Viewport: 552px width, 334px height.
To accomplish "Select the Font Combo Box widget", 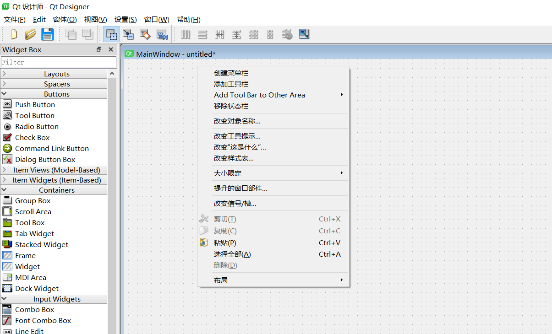I will pos(43,320).
